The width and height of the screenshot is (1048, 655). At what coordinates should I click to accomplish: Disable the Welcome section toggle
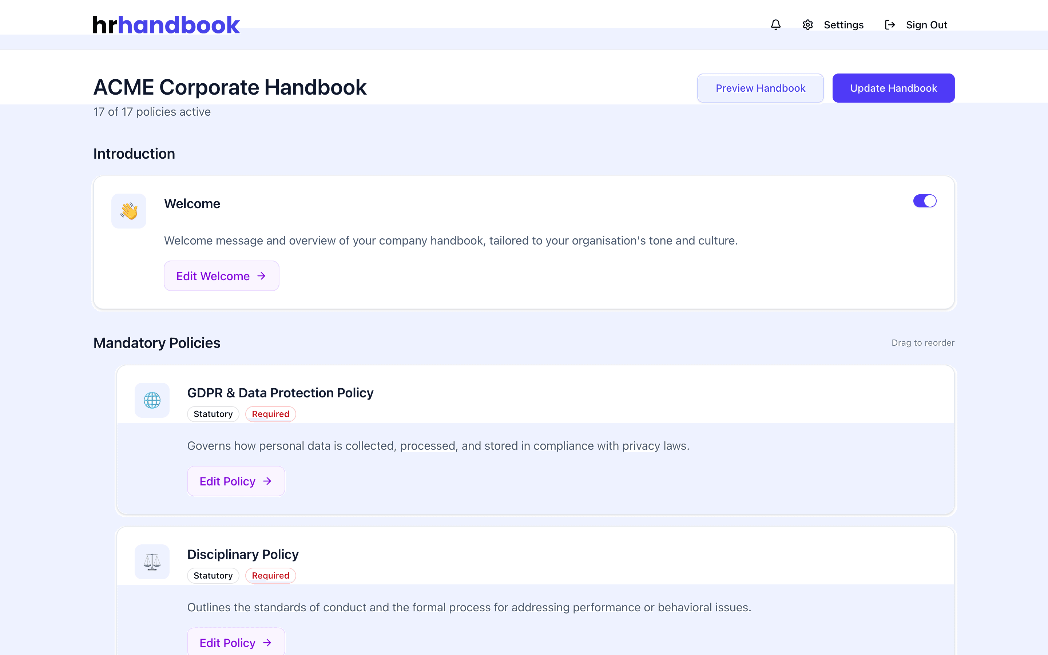[x=925, y=201]
